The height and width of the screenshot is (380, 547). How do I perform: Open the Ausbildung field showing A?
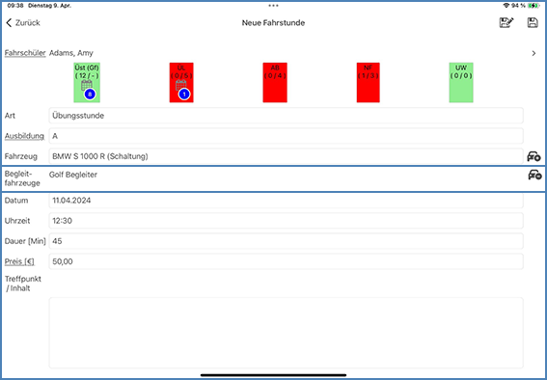pyautogui.click(x=286, y=136)
